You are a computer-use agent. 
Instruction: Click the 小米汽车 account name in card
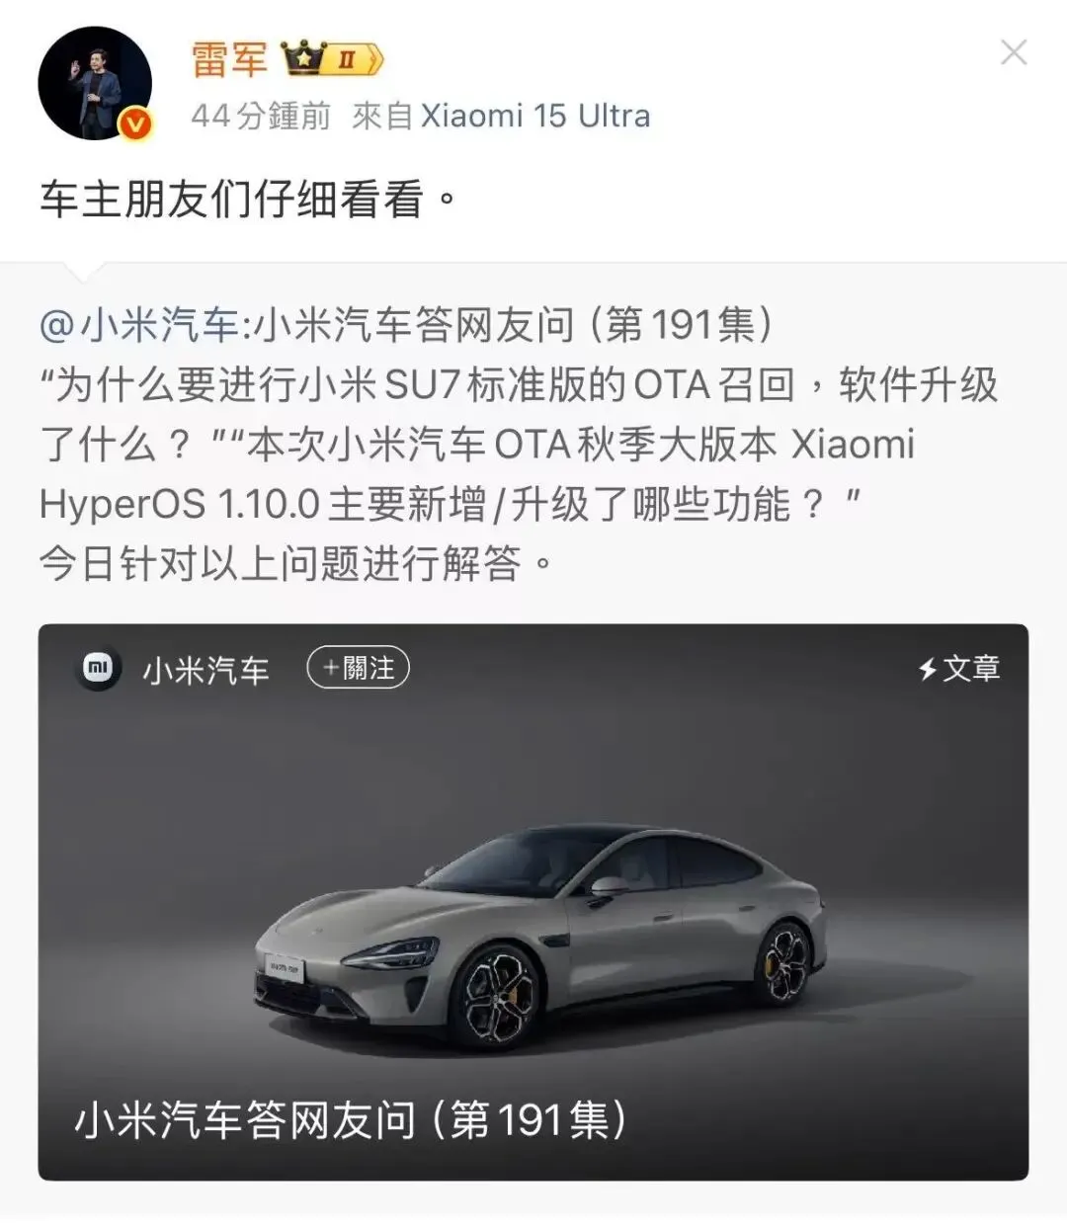[205, 671]
